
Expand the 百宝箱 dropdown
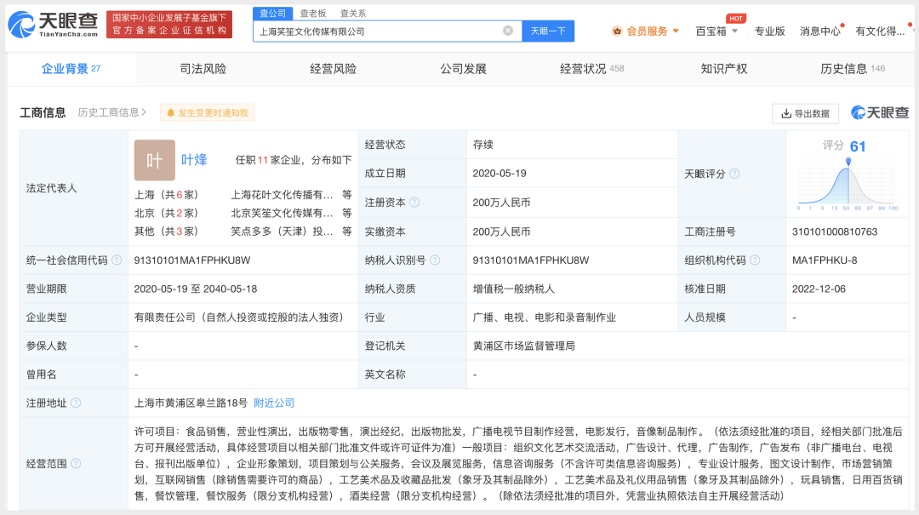point(716,31)
